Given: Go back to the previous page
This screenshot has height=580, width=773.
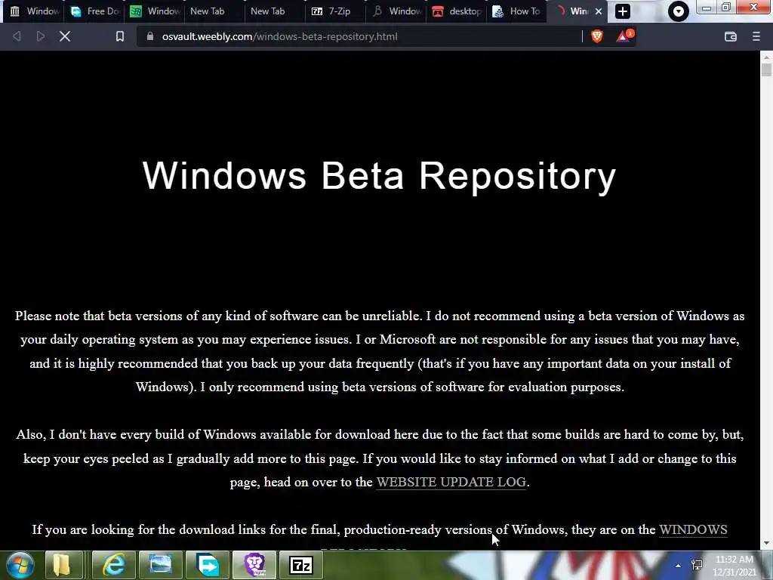Looking at the screenshot, I should tap(17, 36).
